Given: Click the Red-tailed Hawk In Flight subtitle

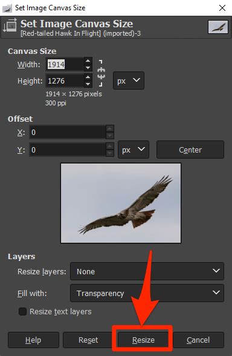Looking at the screenshot, I should tap(80, 34).
